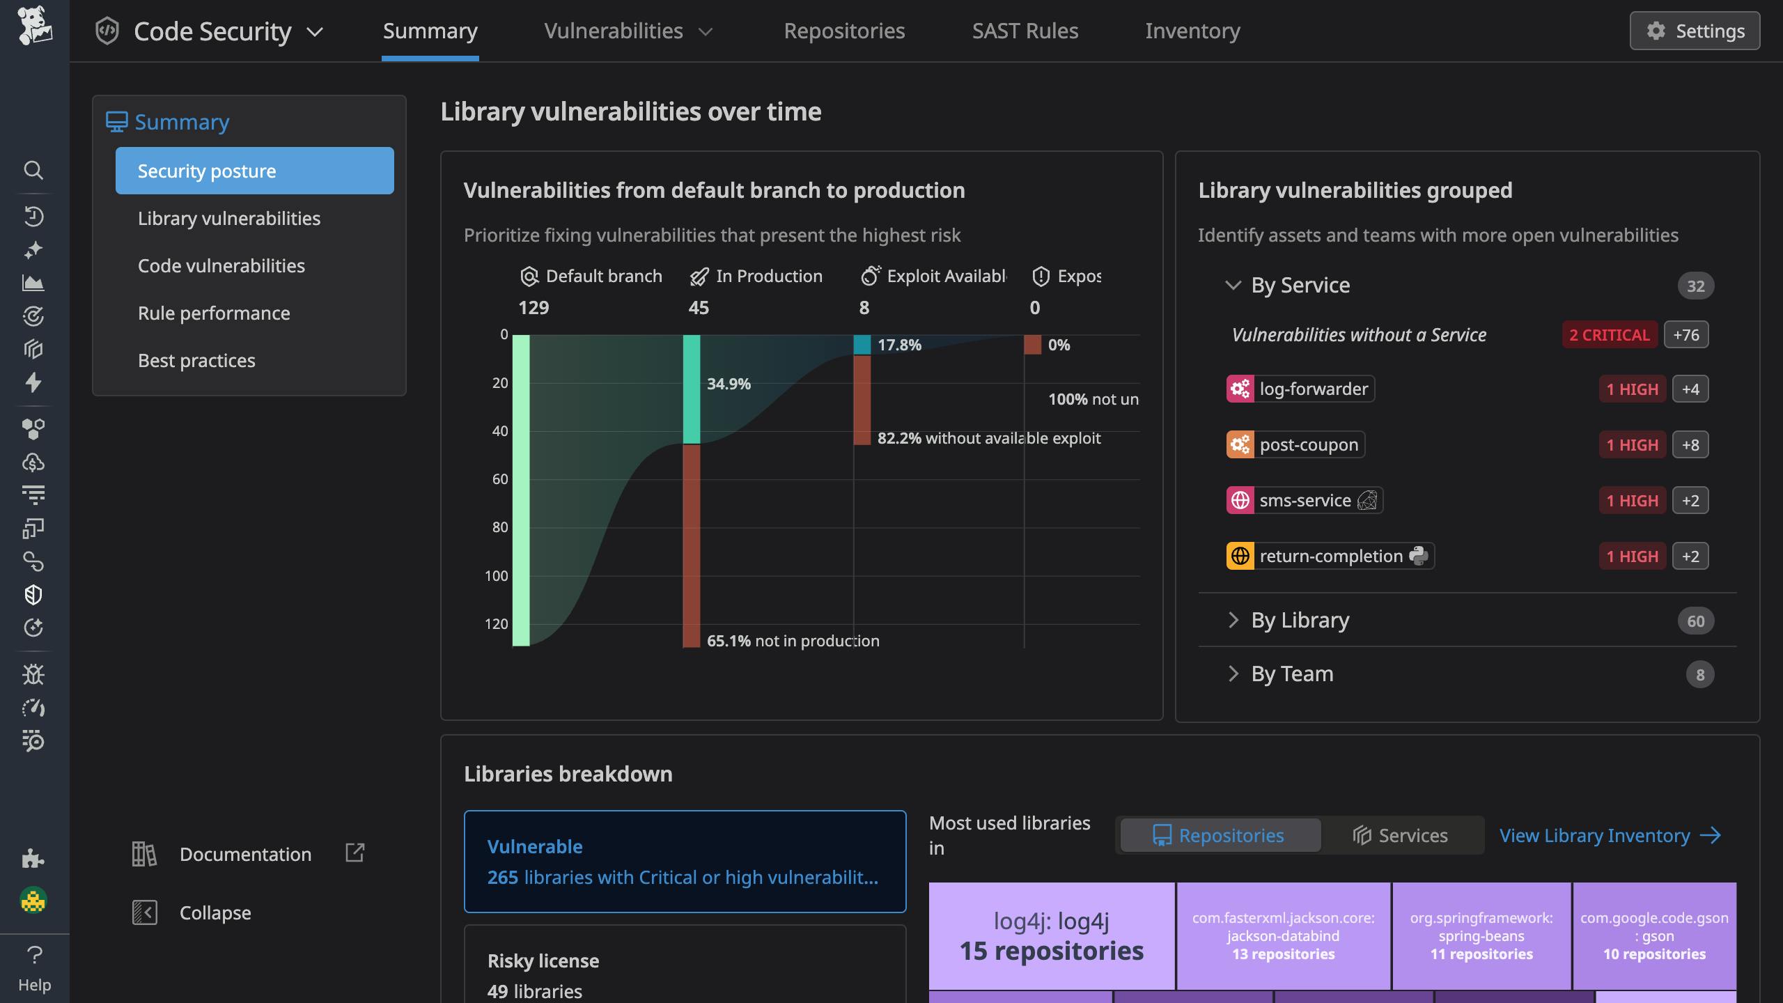
Task: Click the View Library Inventory link
Action: pos(1594,835)
